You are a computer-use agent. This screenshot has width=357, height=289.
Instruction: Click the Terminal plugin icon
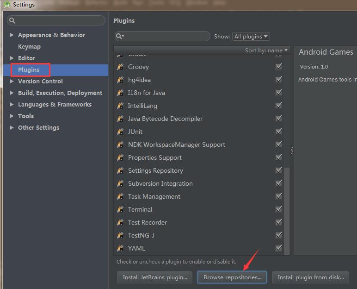click(x=120, y=209)
